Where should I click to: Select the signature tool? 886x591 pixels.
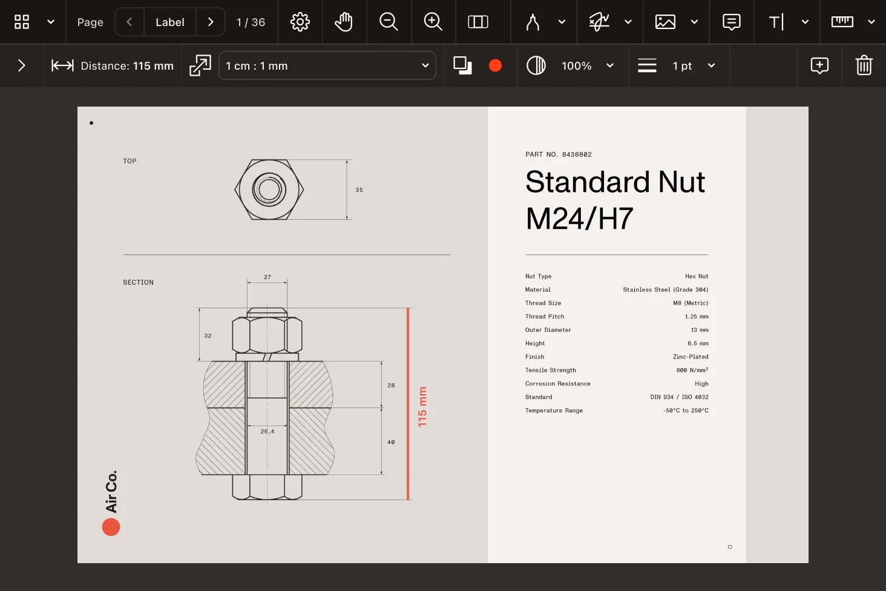(599, 22)
